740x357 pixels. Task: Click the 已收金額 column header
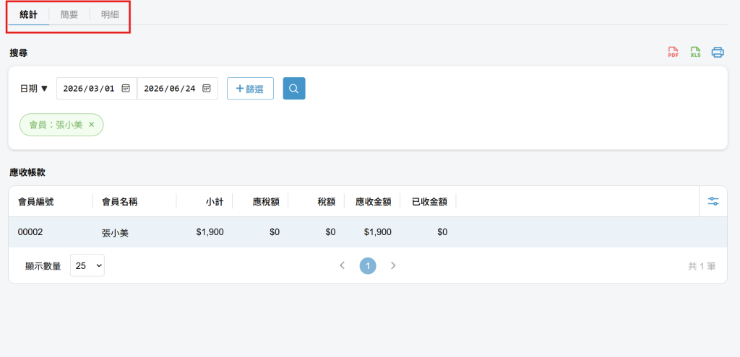pyautogui.click(x=429, y=201)
